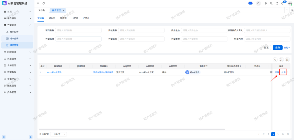Toggle sidebar with the hamburger menu icon

pos(38,3)
